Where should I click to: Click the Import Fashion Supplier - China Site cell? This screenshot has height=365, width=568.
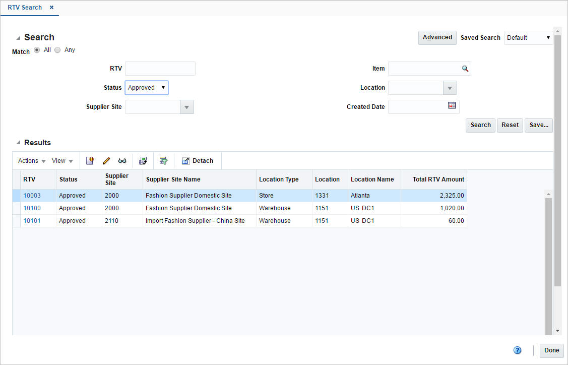click(200, 221)
